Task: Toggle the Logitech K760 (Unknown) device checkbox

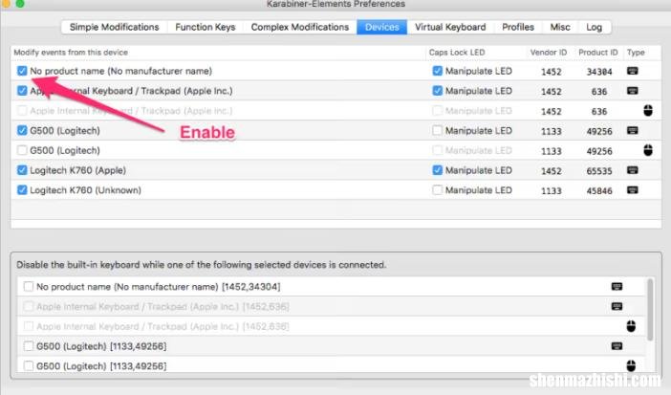Action: 22,189
